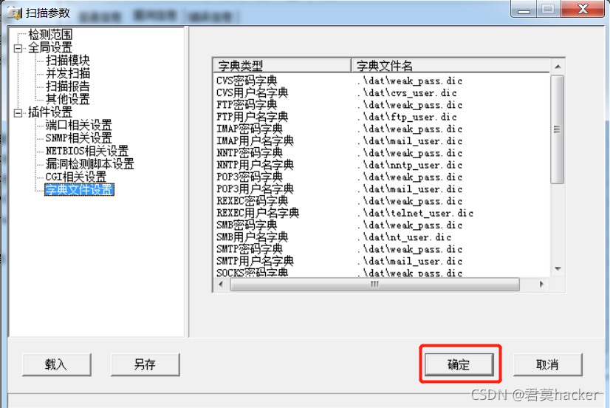Collapse the 插件设置 tree node

(x=18, y=113)
